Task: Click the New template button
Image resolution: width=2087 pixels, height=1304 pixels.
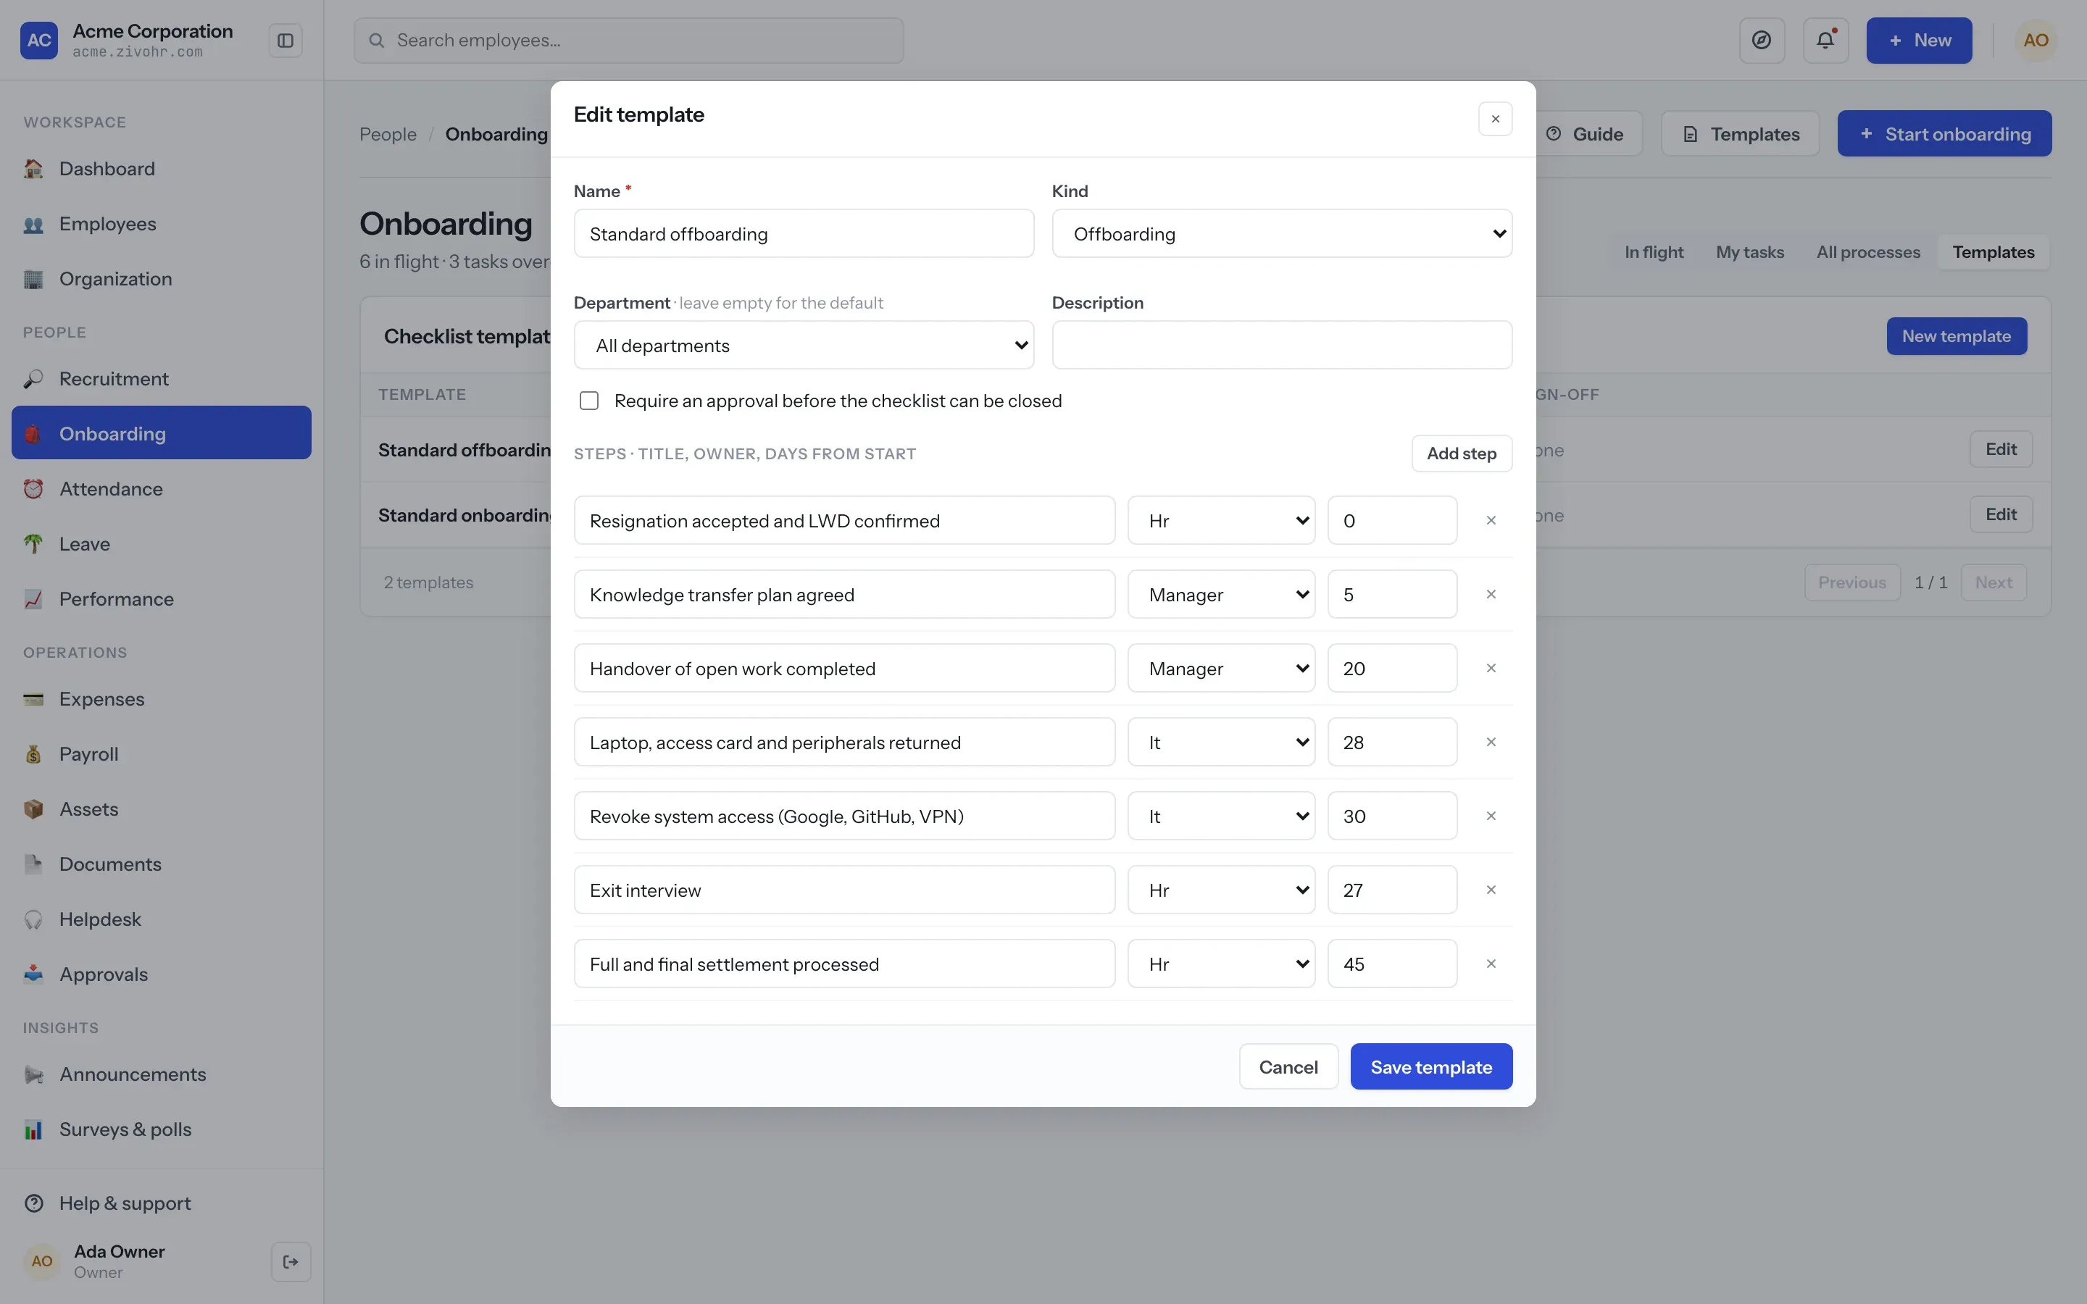Action: point(1956,336)
